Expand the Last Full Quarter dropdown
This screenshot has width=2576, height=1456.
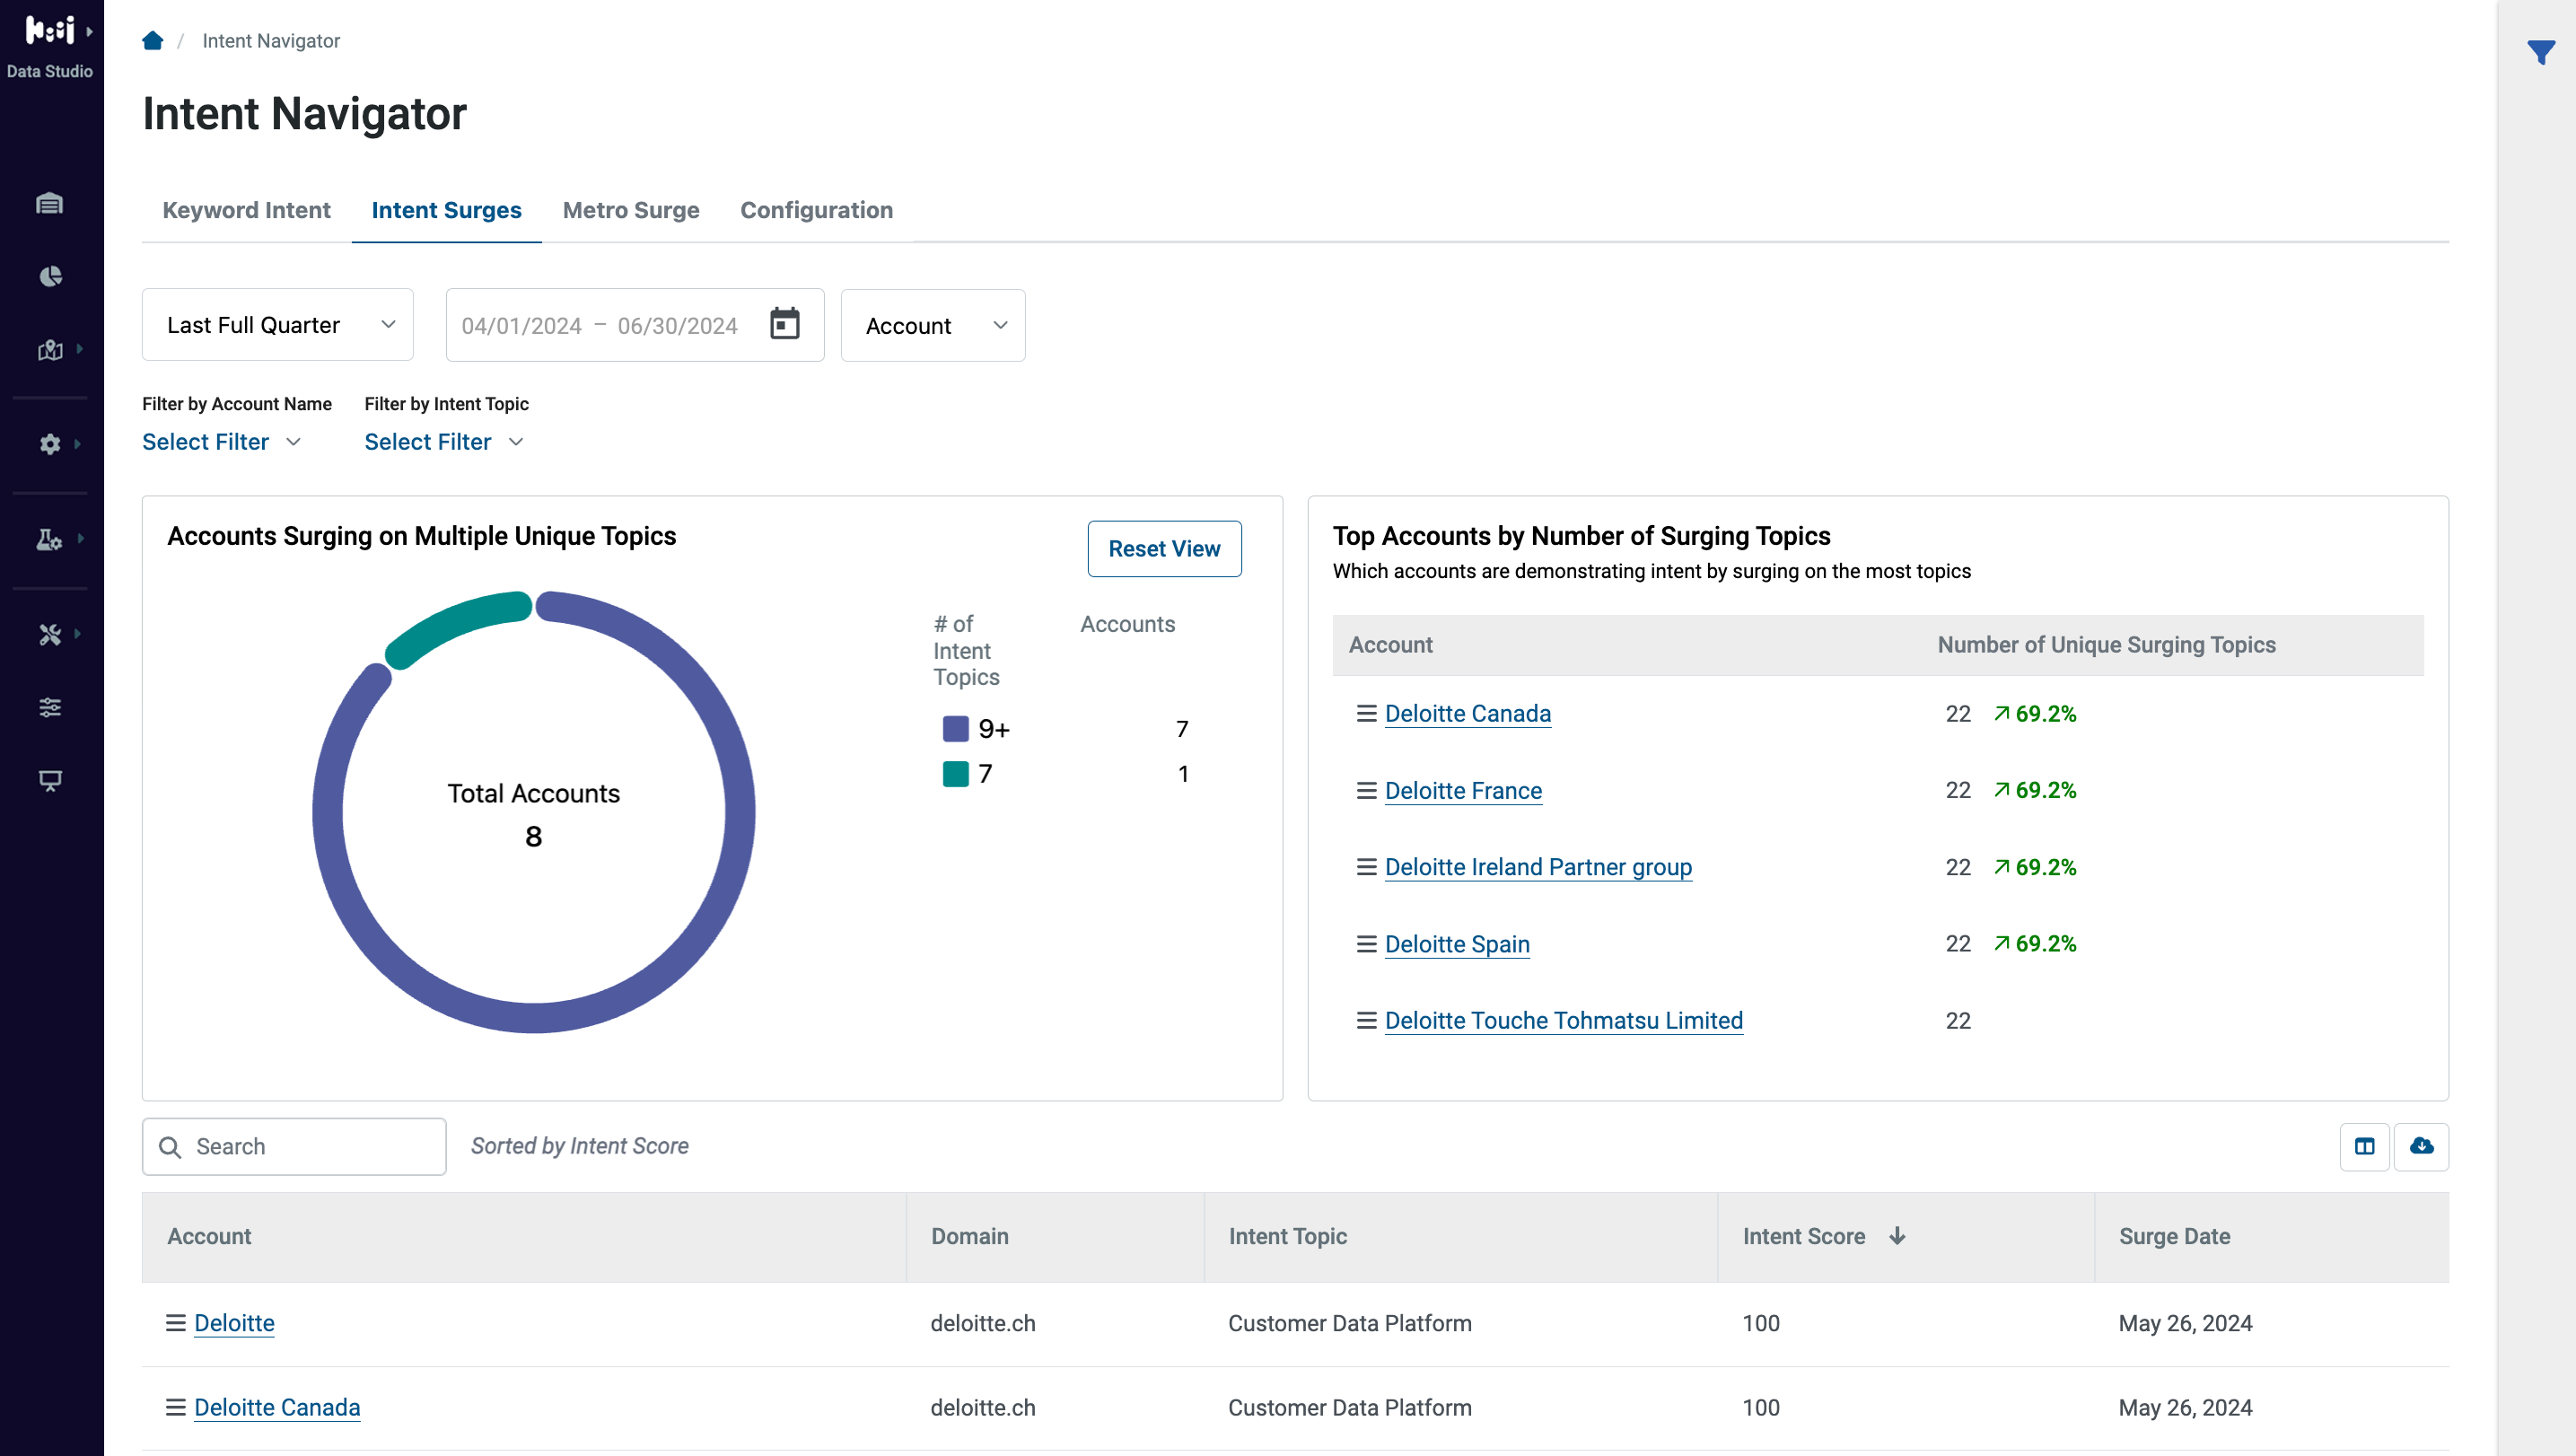(x=277, y=325)
